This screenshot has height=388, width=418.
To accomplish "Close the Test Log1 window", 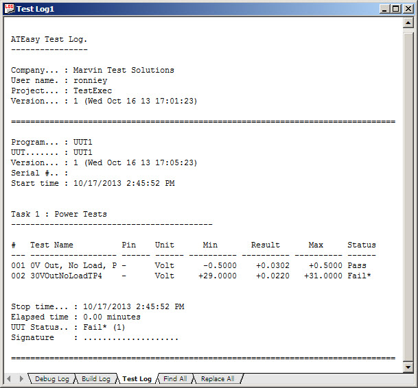I will coord(407,9).
